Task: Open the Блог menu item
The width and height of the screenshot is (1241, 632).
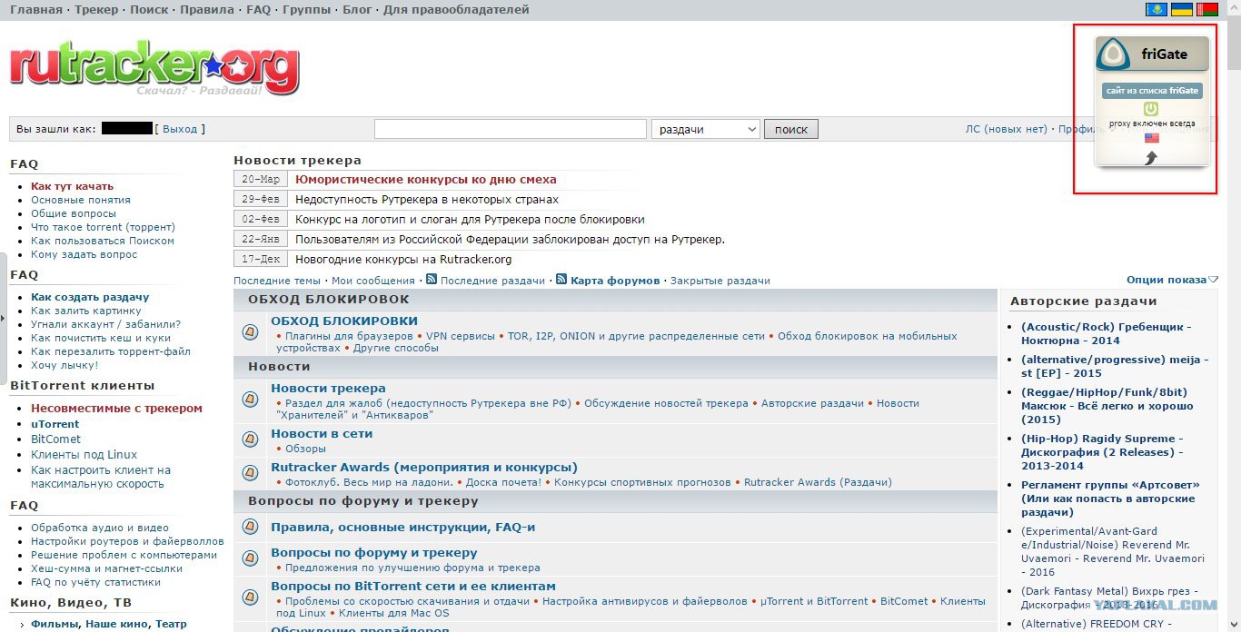Action: pos(357,10)
